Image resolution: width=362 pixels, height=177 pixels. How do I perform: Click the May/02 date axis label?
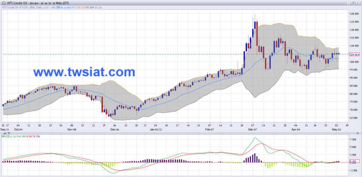click(x=336, y=130)
